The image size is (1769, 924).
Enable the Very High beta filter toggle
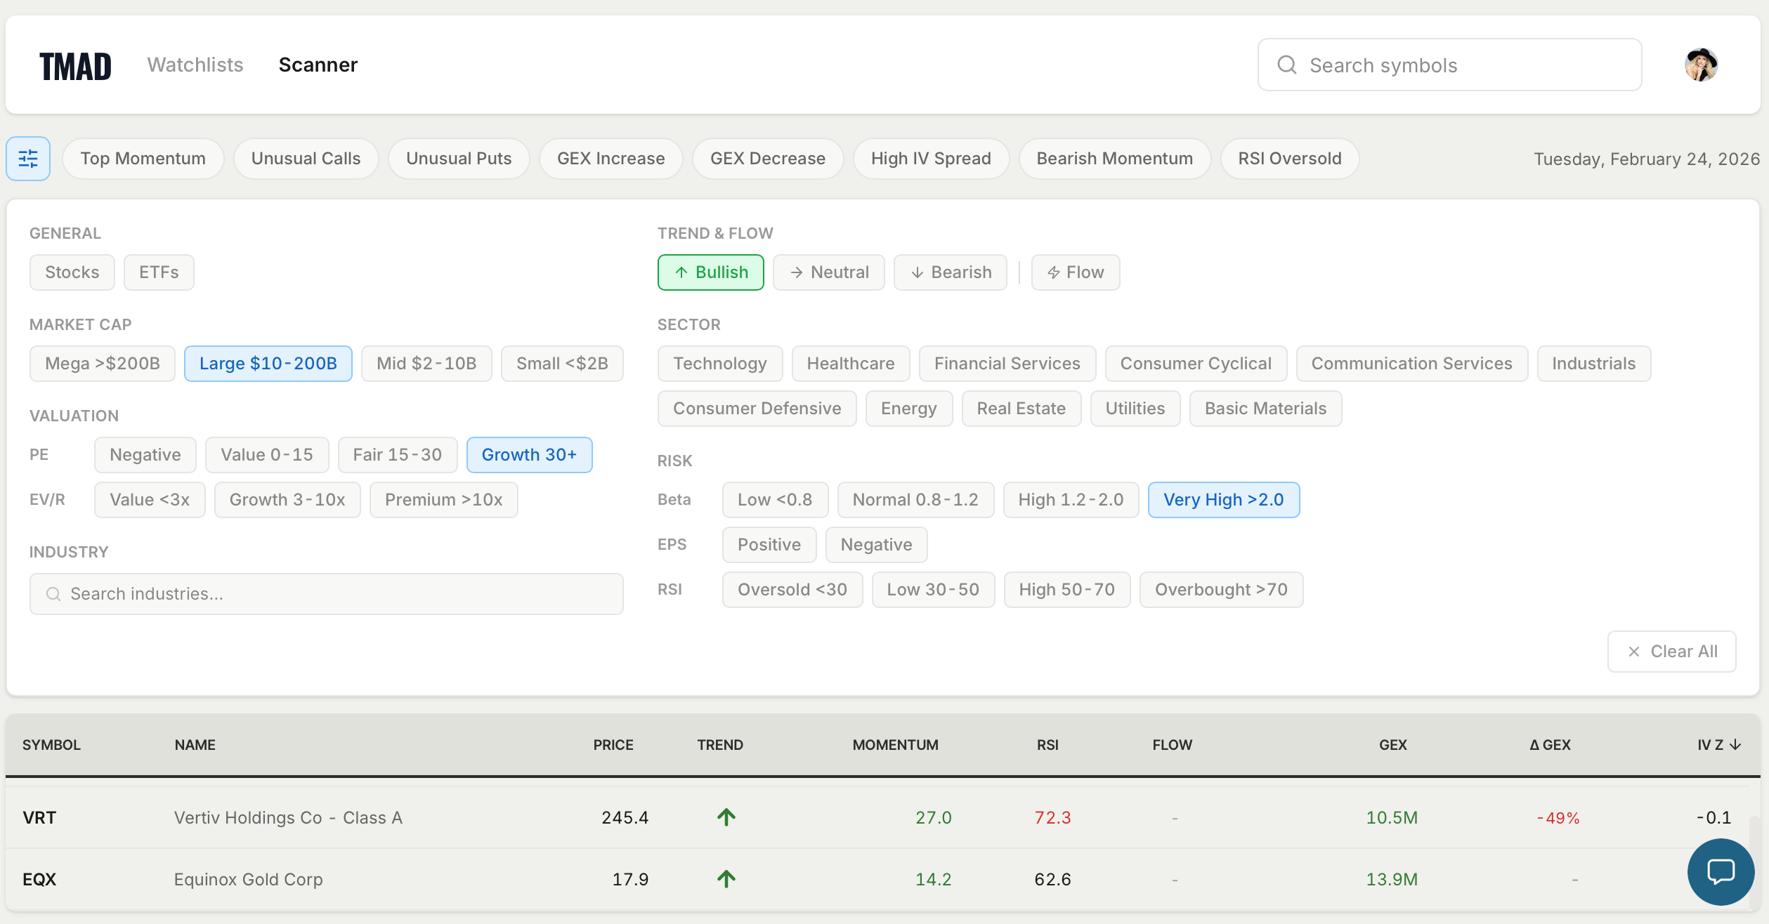point(1223,500)
